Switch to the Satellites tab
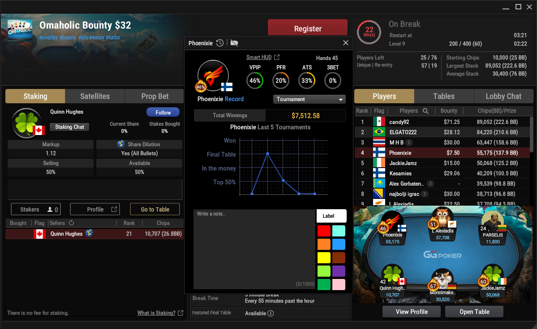This screenshot has height=329, width=537. pos(95,97)
